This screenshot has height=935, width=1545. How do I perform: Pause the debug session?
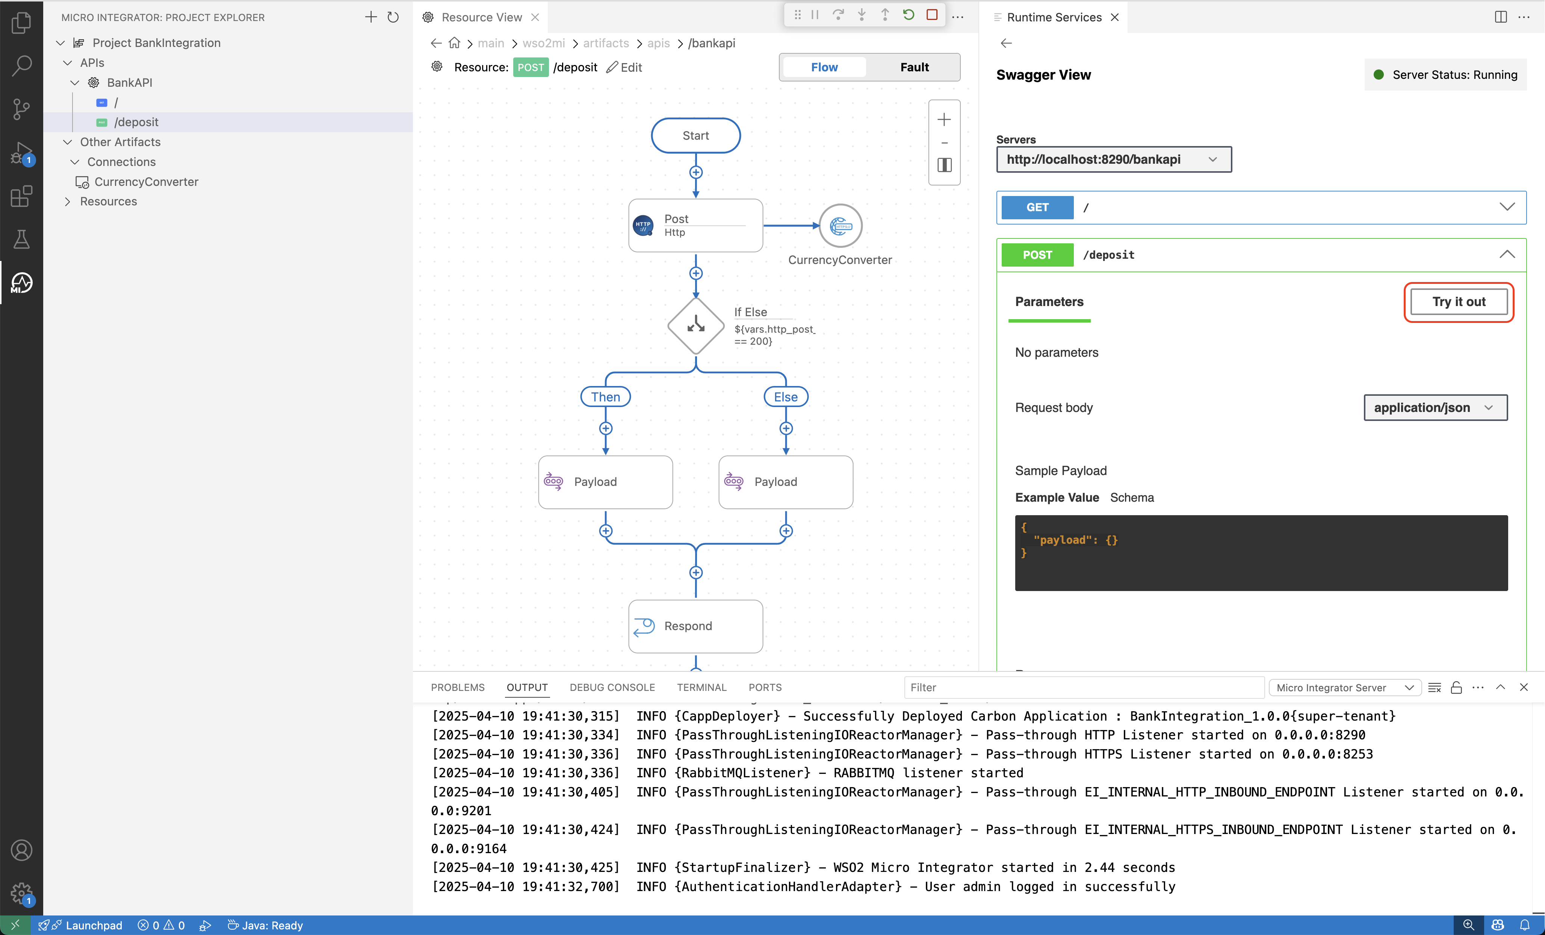click(x=815, y=15)
